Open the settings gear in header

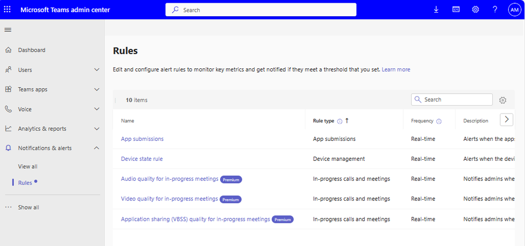[x=476, y=9]
